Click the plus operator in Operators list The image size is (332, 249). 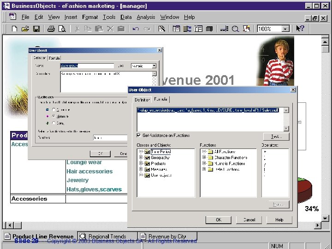click(265, 152)
